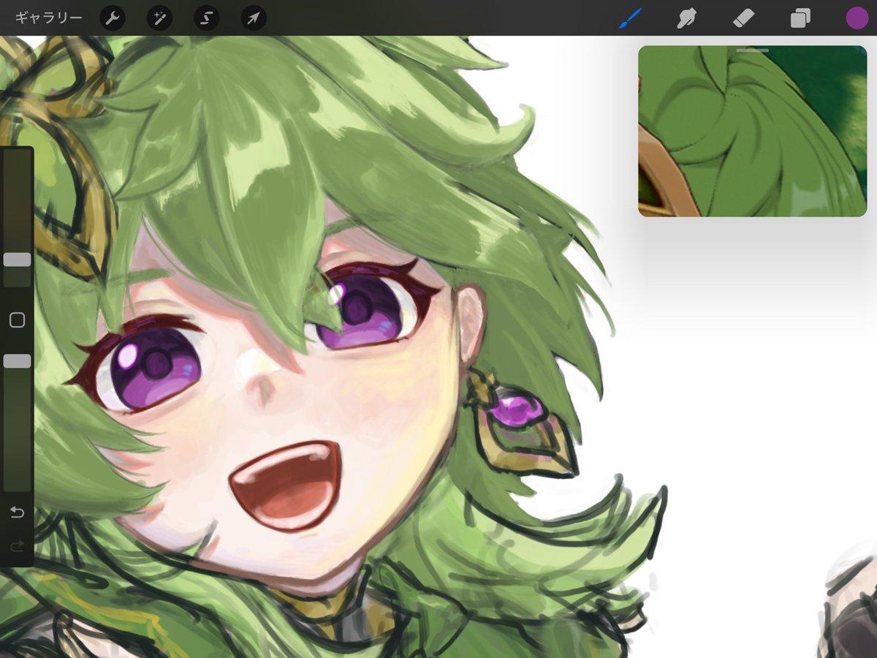
Task: Select the Smudge finger tool
Action: tap(686, 18)
